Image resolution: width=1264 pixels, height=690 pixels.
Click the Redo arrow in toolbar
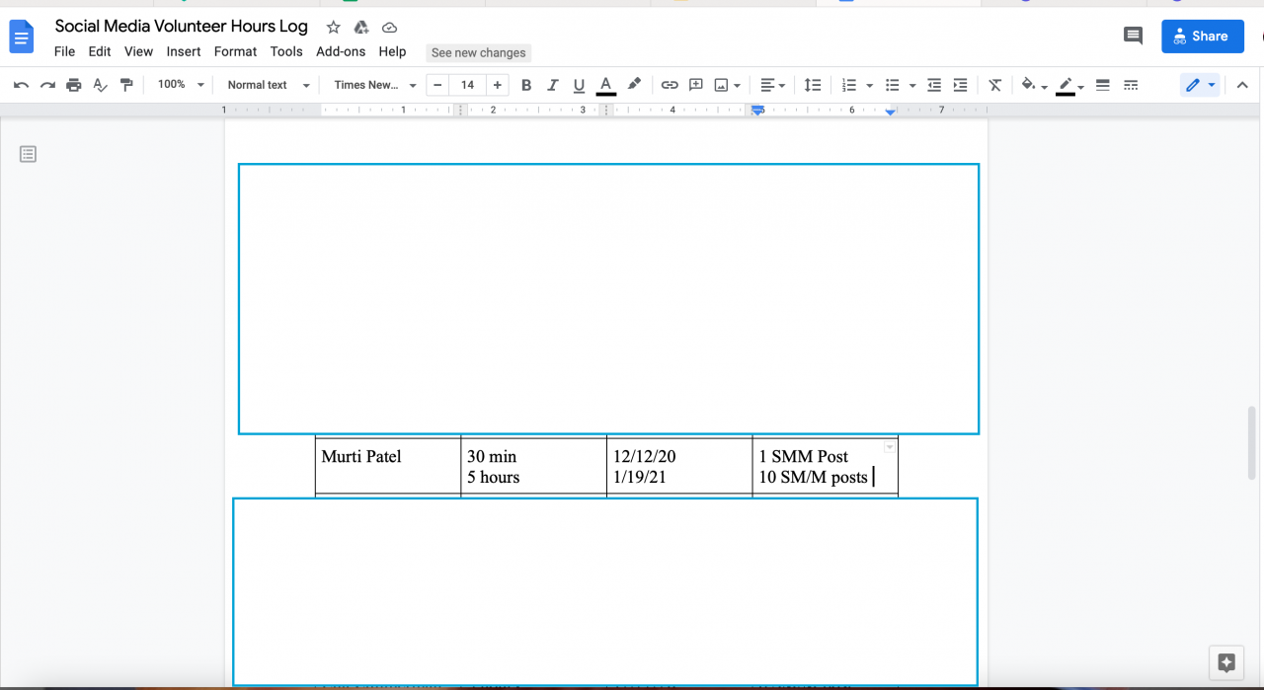point(47,85)
